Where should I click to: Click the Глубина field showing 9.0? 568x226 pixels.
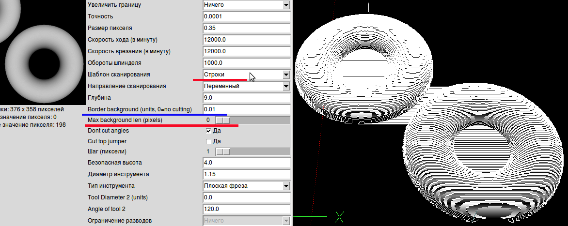click(x=247, y=98)
